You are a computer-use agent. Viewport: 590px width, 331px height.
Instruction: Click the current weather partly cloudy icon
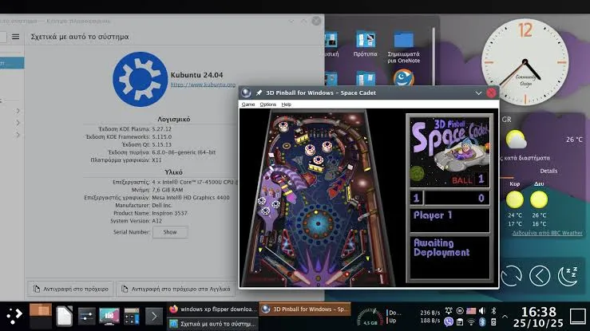[x=516, y=140]
